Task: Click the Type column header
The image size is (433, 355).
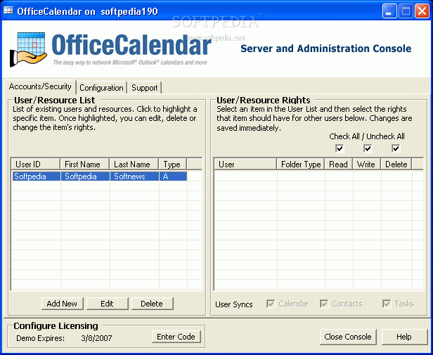Action: (173, 164)
